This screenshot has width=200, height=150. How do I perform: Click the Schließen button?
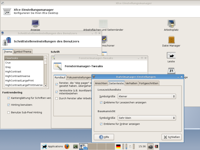(x=172, y=137)
